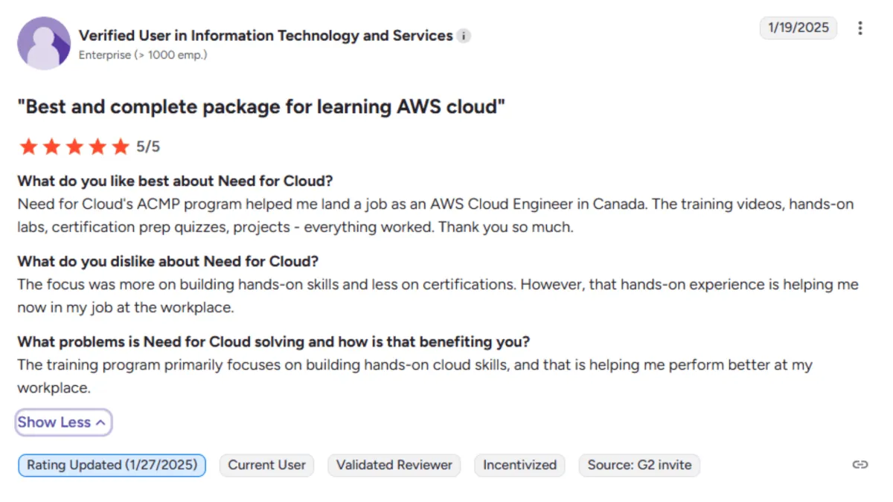
Task: Click the Incentivized tag
Action: click(x=519, y=466)
